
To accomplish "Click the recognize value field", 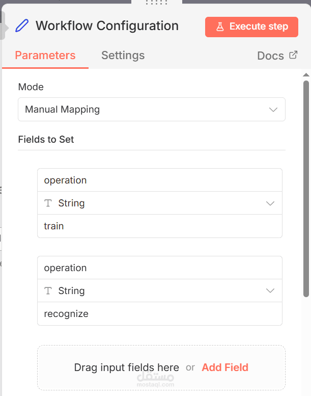I will point(159,314).
